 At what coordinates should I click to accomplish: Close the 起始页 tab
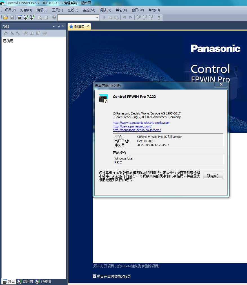click(88, 26)
